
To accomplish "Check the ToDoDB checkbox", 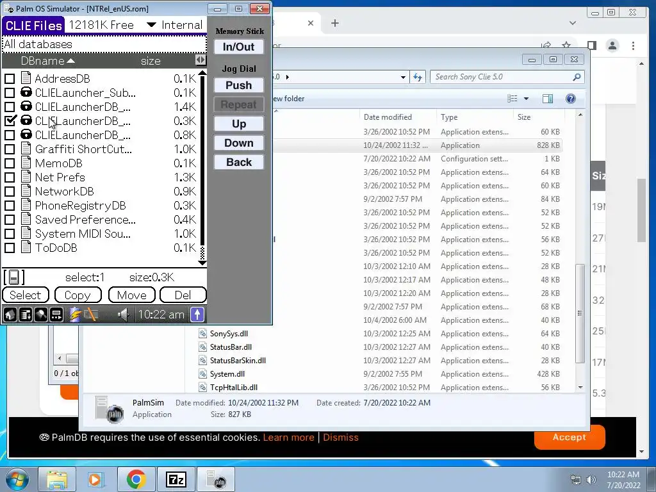I will [10, 248].
